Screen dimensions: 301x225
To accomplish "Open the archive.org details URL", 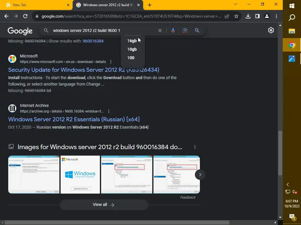I will point(62,111).
